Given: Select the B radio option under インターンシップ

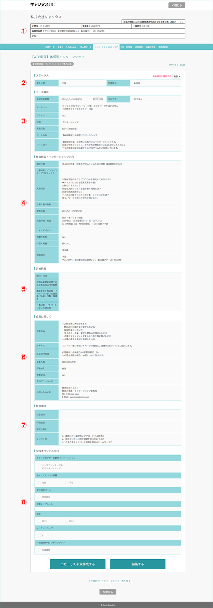Looking at the screenshot, I should (40, 535).
